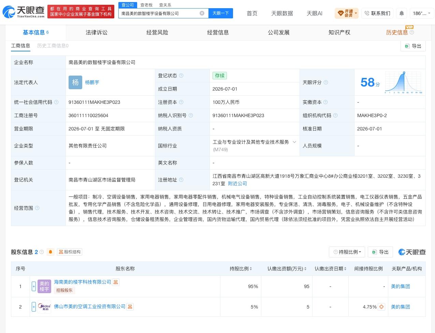The width and height of the screenshot is (435, 333).
Task: Click the 控股股东 tag
Action: click(64, 290)
